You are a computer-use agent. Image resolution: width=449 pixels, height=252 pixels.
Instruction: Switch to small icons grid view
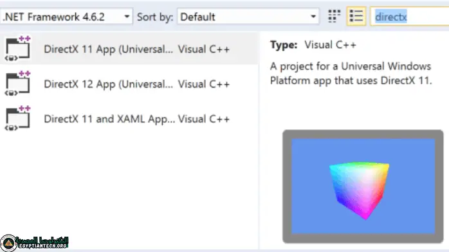pyautogui.click(x=334, y=16)
